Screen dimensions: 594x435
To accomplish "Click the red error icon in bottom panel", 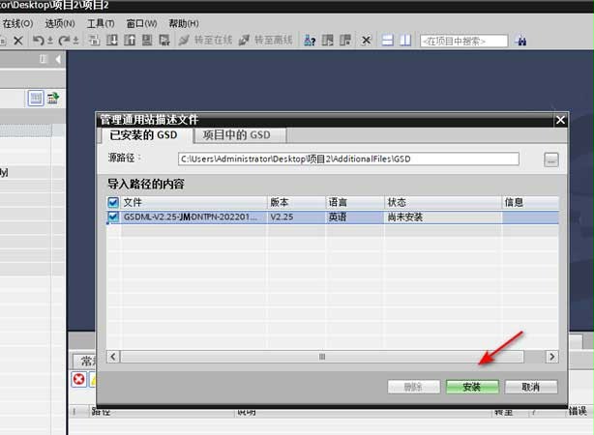I will click(x=78, y=380).
